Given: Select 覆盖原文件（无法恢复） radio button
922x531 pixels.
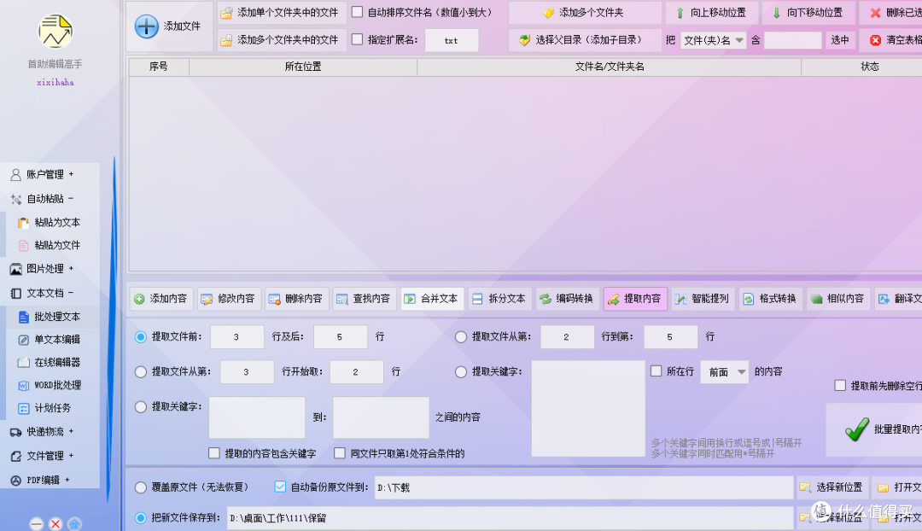Looking at the screenshot, I should click(x=141, y=487).
